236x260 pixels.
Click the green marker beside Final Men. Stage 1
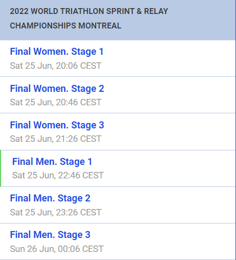pyautogui.click(x=1, y=168)
